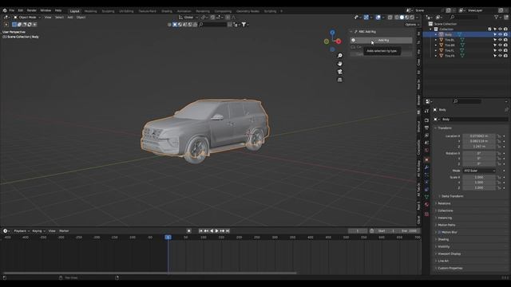Click the Location X value field
The width and height of the screenshot is (511, 287).
479,136
